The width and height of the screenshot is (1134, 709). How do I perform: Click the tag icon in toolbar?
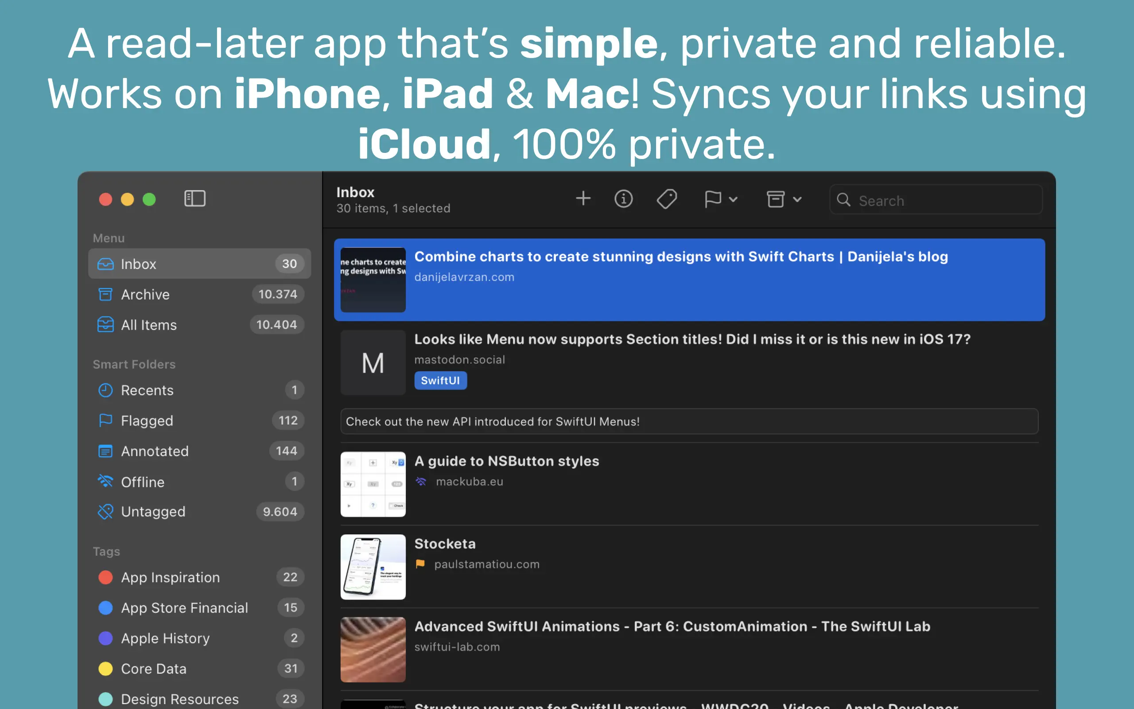pyautogui.click(x=666, y=199)
